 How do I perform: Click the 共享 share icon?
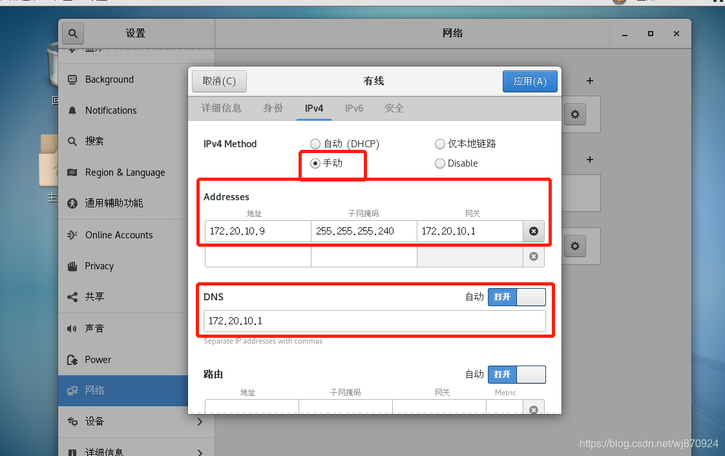click(x=72, y=297)
